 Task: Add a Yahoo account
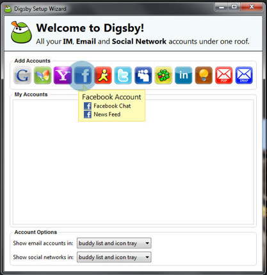pos(63,75)
